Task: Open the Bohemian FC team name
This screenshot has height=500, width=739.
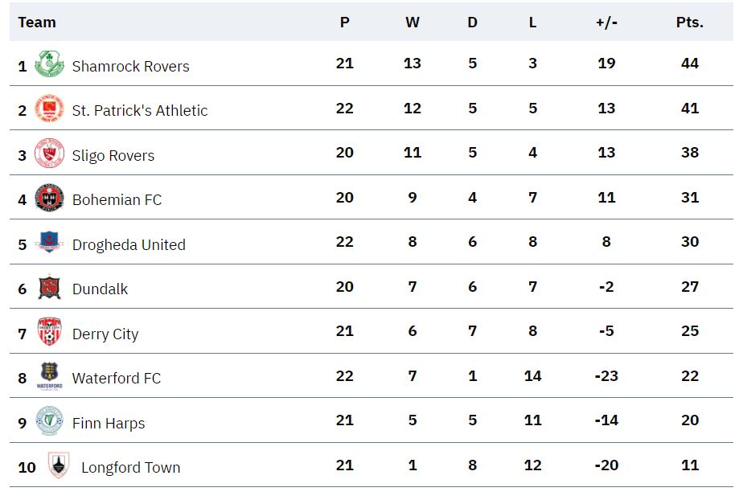Action: pyautogui.click(x=117, y=200)
